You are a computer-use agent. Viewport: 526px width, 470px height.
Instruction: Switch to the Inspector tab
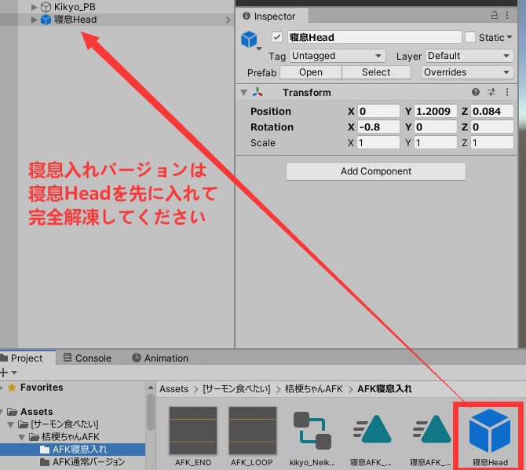[x=270, y=17]
